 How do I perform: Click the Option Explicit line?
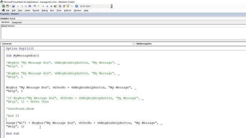[20, 49]
